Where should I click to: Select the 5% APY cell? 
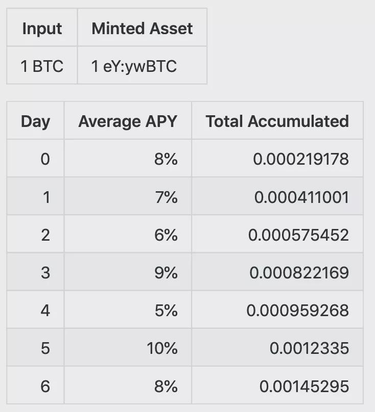tap(128, 310)
